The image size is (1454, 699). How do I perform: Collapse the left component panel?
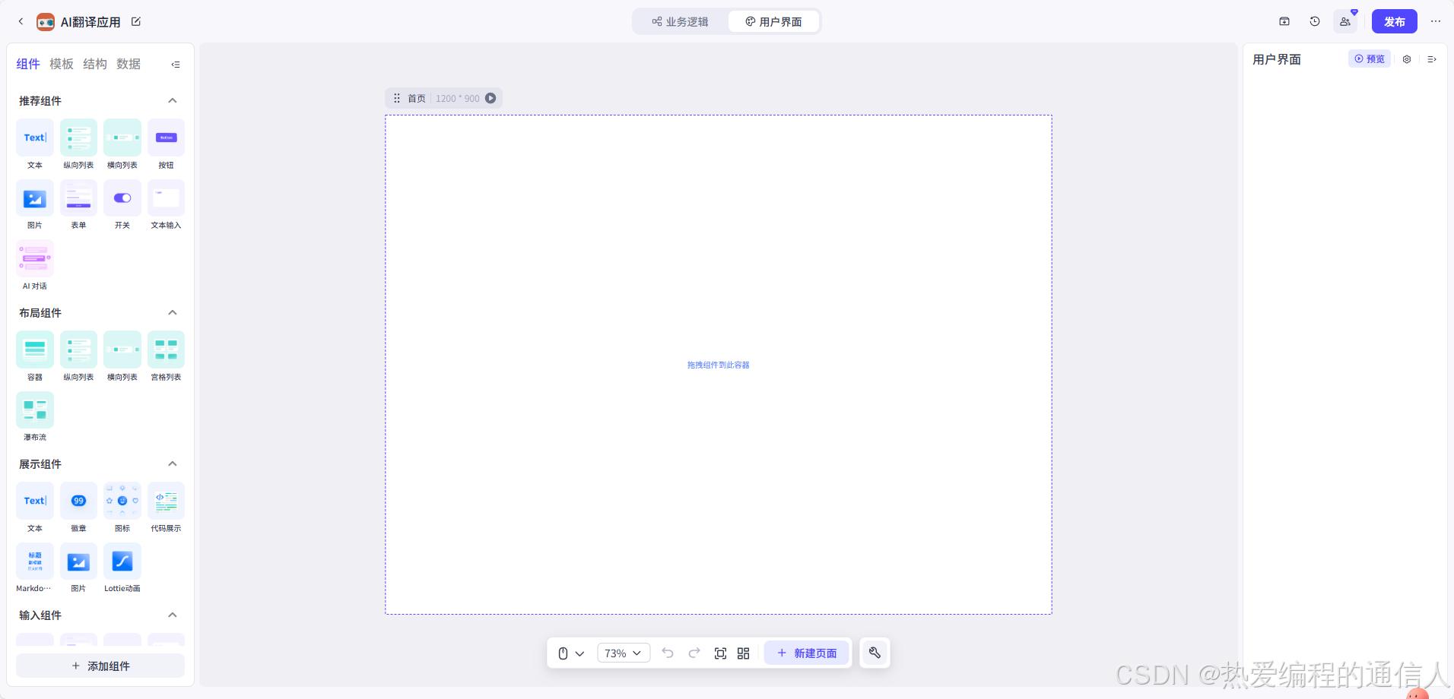[x=176, y=65]
